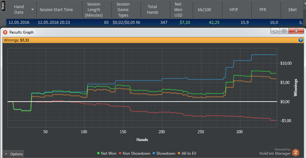
Task: Sort by VPIP column header
Action: [234, 10]
